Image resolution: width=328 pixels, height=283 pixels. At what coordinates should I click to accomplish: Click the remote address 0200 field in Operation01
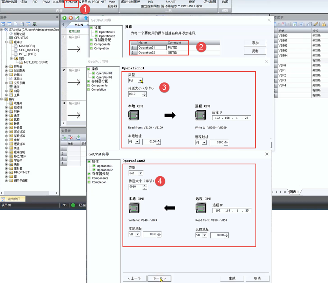tap(216, 143)
